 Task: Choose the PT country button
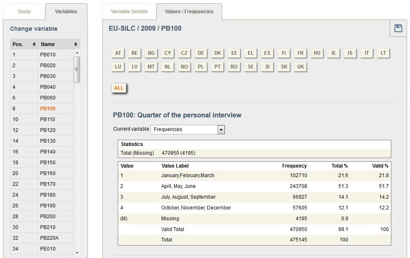click(x=218, y=66)
